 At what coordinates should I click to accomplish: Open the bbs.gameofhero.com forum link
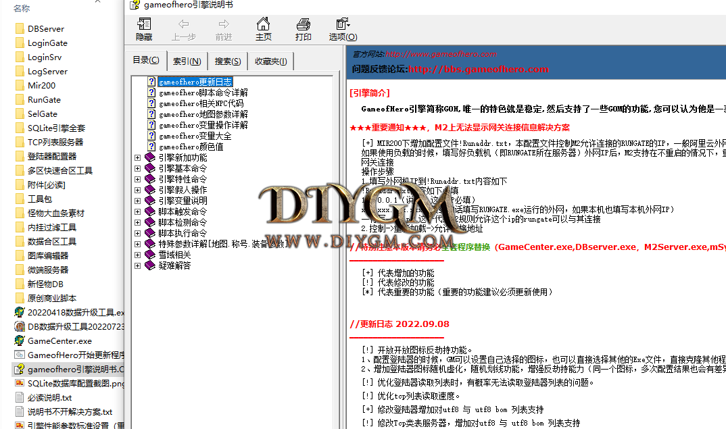pyautogui.click(x=479, y=69)
